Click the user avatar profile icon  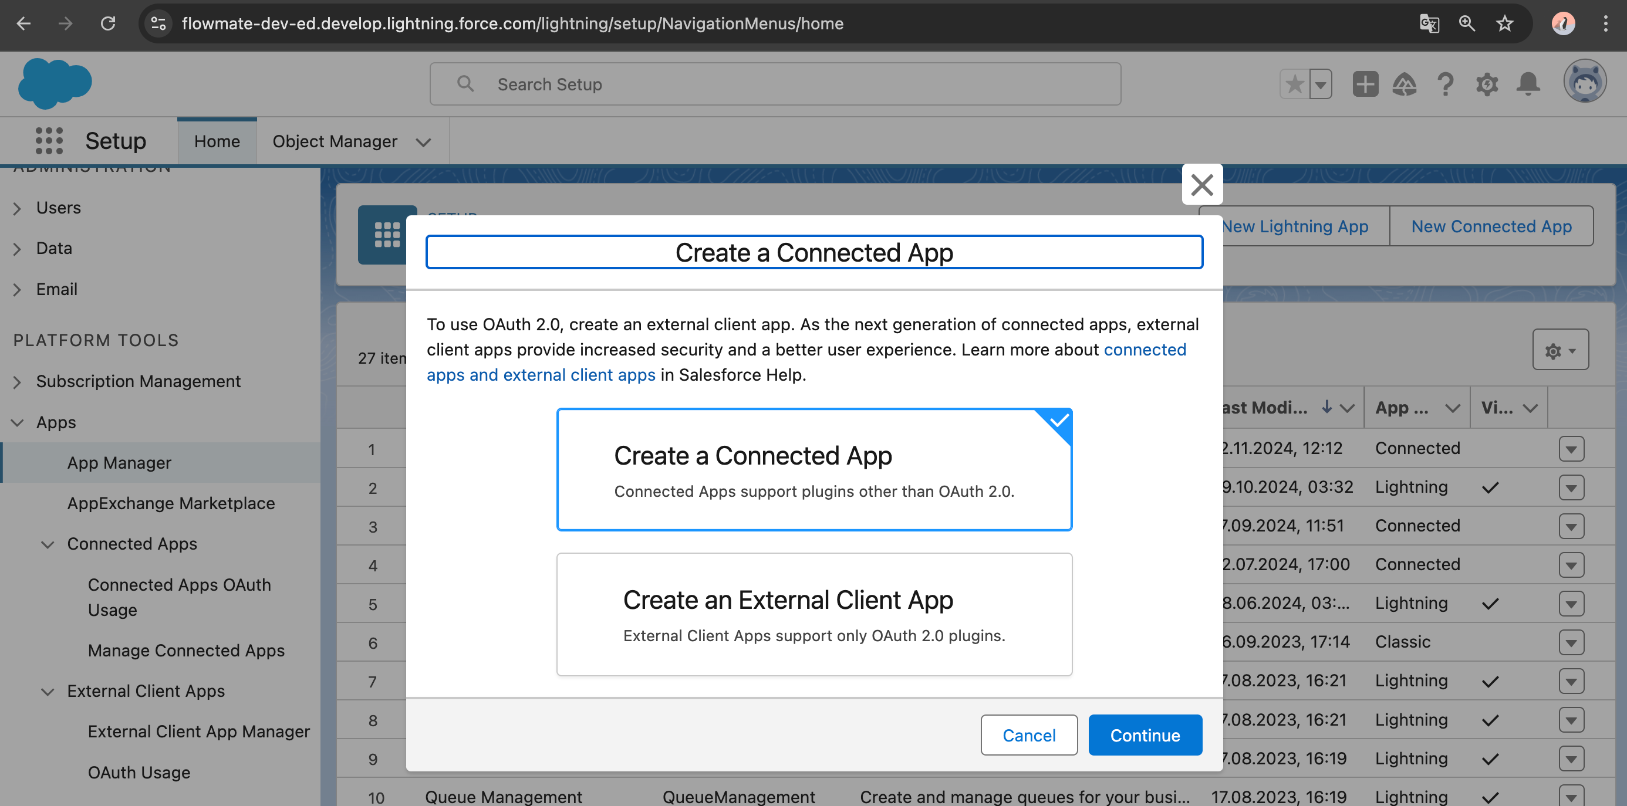pyautogui.click(x=1584, y=82)
